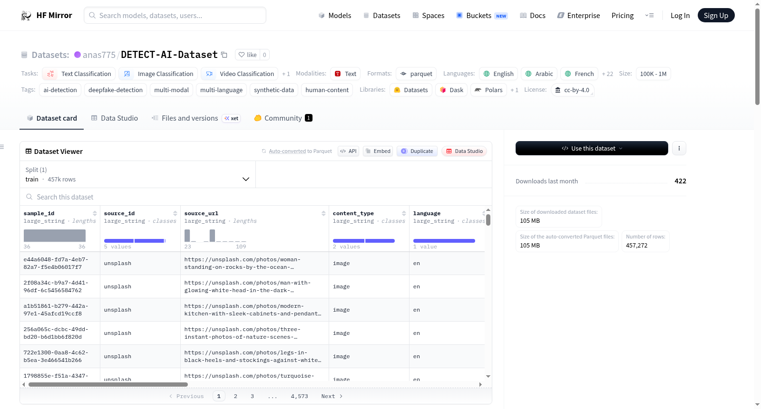The image size is (761, 409).
Task: Open the navigation more-options menu icon
Action: coord(649,16)
